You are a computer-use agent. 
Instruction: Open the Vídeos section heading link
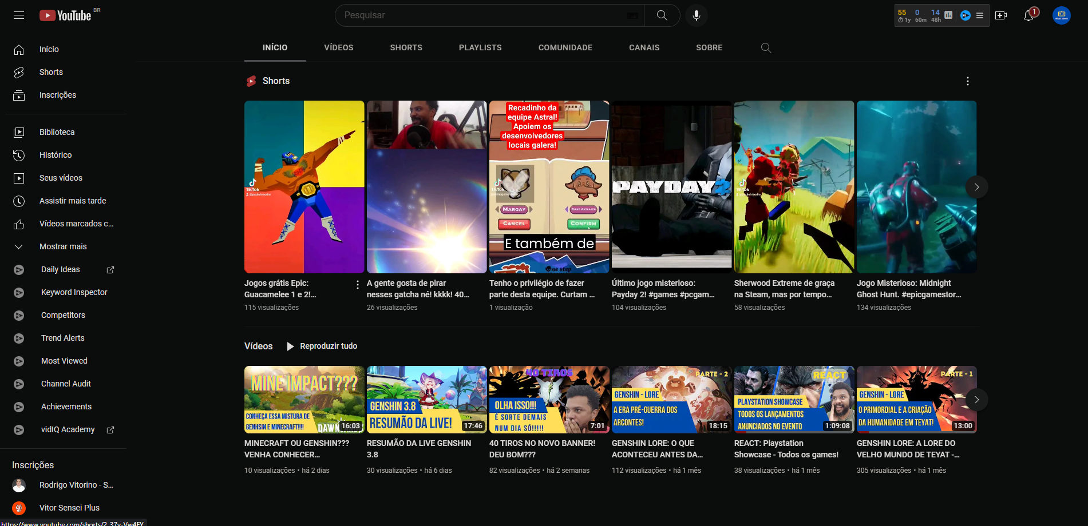259,346
